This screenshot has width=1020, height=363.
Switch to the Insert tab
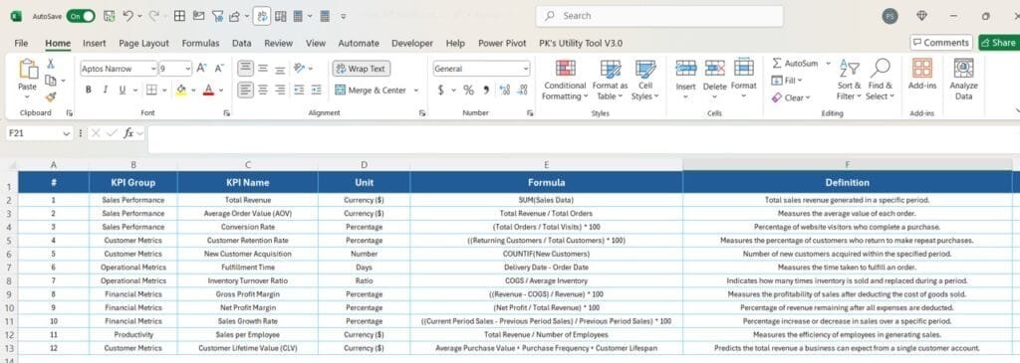95,43
